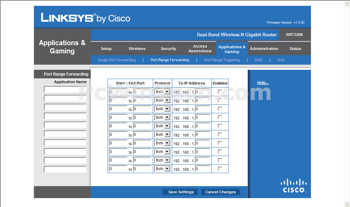The height and width of the screenshot is (207, 350).
Task: Toggle the Enabled checkbox in the fourth row
Action: click(x=220, y=117)
